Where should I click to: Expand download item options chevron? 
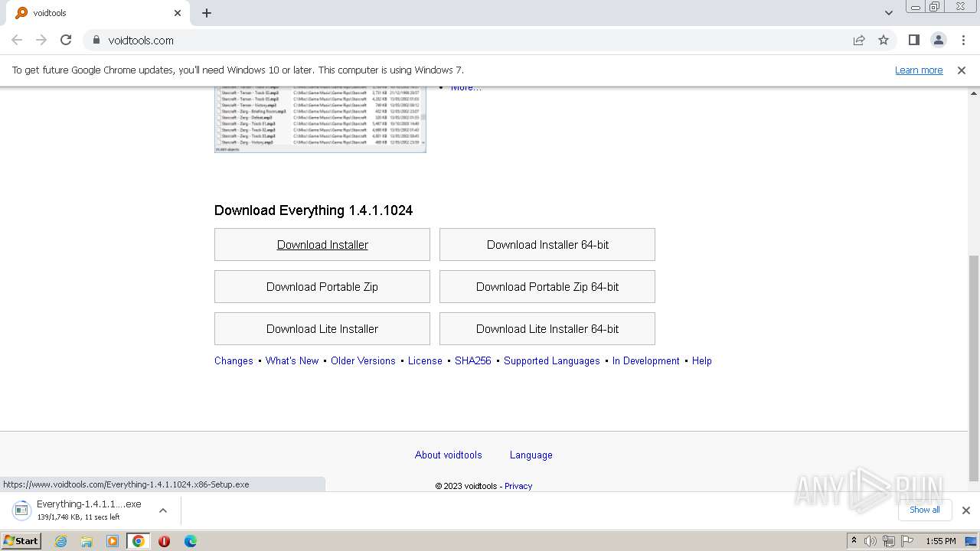163,510
